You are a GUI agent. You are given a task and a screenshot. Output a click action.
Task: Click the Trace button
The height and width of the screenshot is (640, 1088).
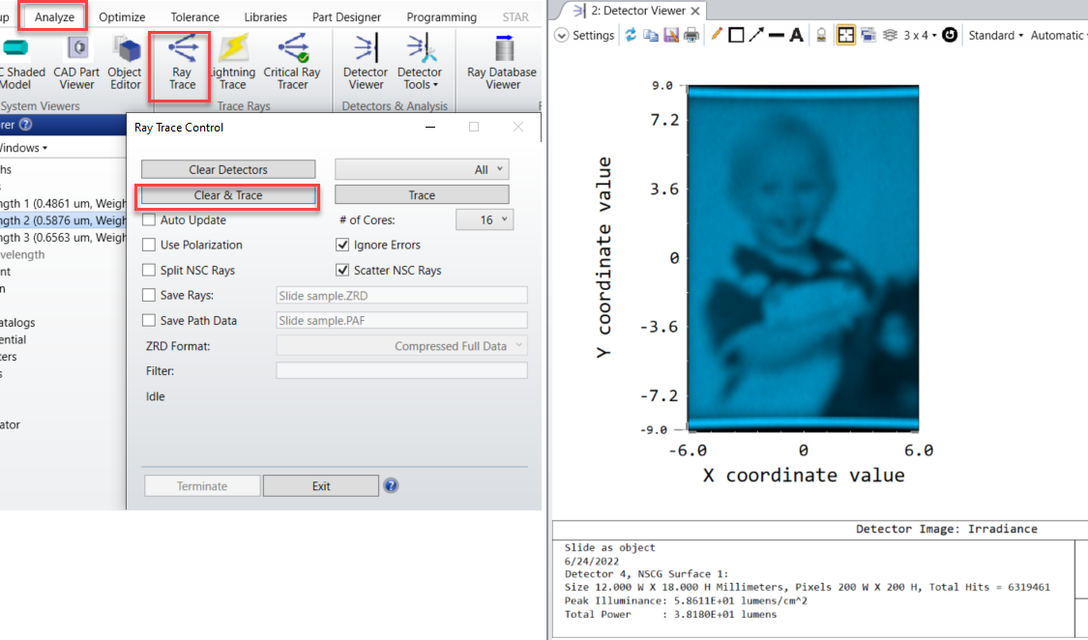point(422,195)
